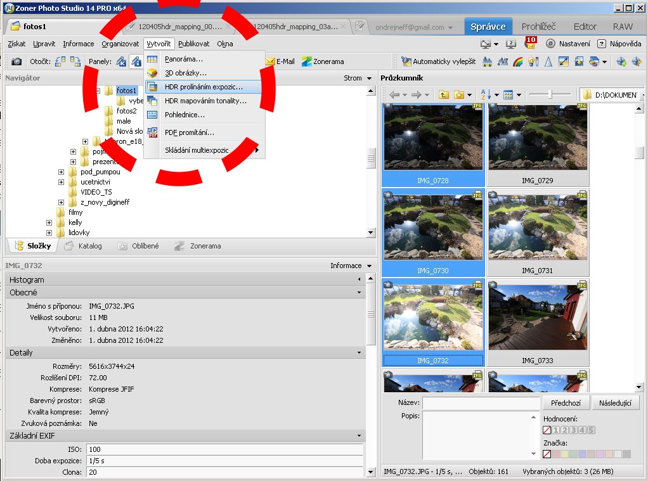The image size is (648, 481).
Task: Clear the rating with the crossed box
Action: tap(547, 430)
